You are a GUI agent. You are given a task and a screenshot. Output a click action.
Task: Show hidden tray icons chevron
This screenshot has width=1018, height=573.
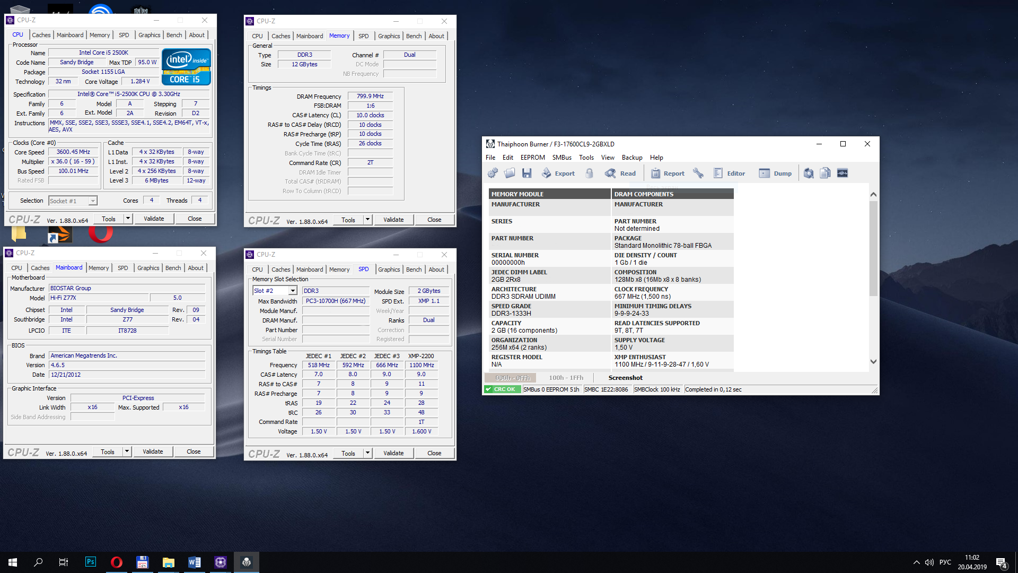point(916,562)
